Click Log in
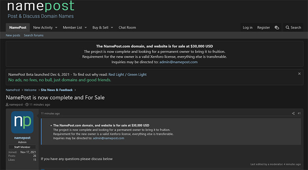The height and width of the screenshot is (170, 308). tap(248, 28)
